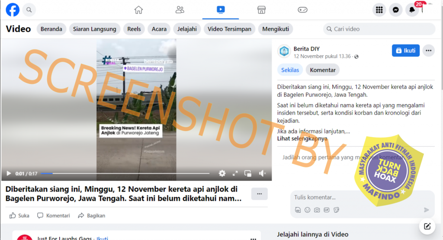443x240 pixels.
Task: Select the Siaran Langsung video category
Action: coord(94,29)
